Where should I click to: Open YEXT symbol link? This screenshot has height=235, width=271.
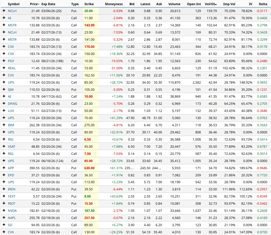pyautogui.click(x=11, y=196)
